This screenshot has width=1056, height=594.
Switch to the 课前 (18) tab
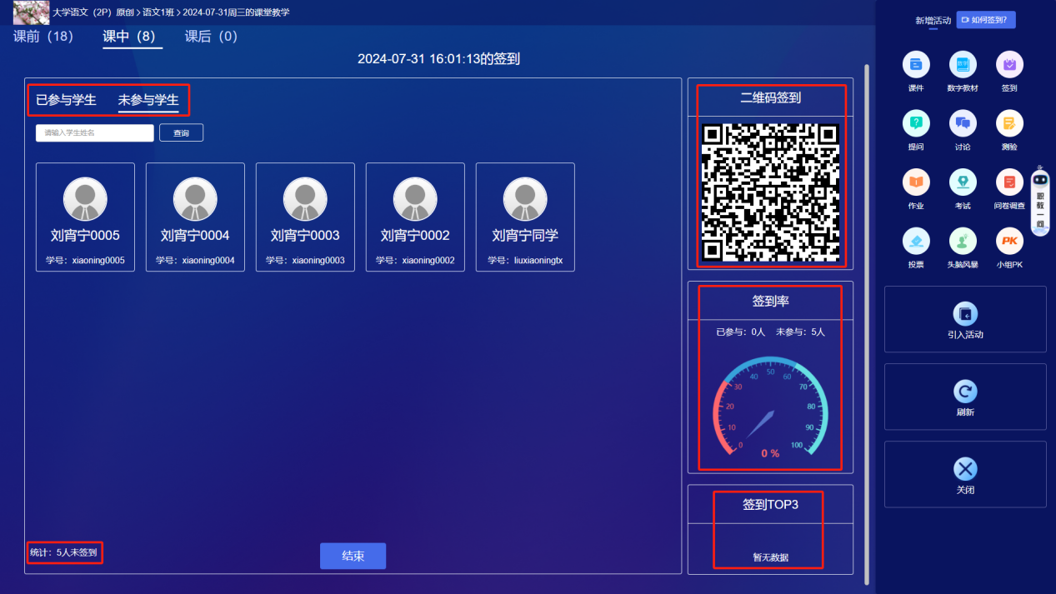(x=43, y=37)
